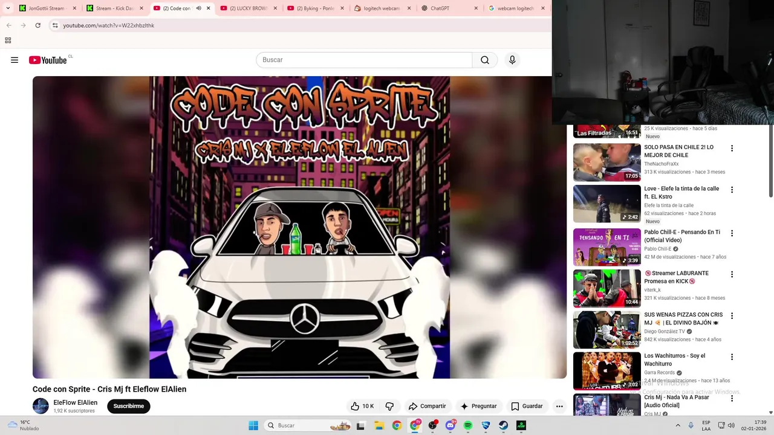Click Garra Records channel name

tap(659, 373)
